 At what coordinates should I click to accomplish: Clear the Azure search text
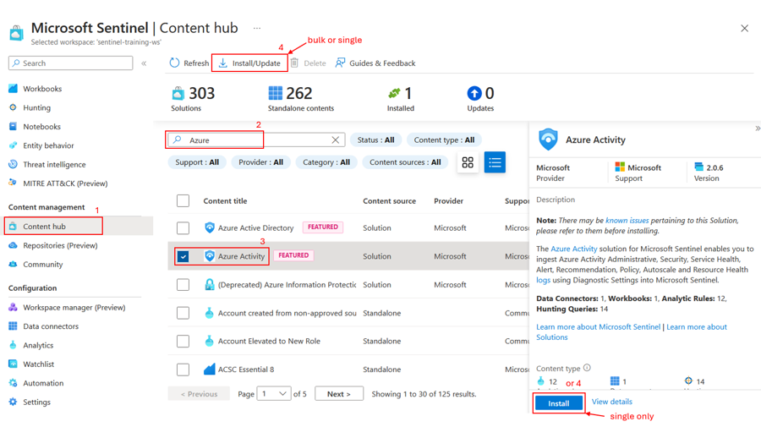pos(336,140)
